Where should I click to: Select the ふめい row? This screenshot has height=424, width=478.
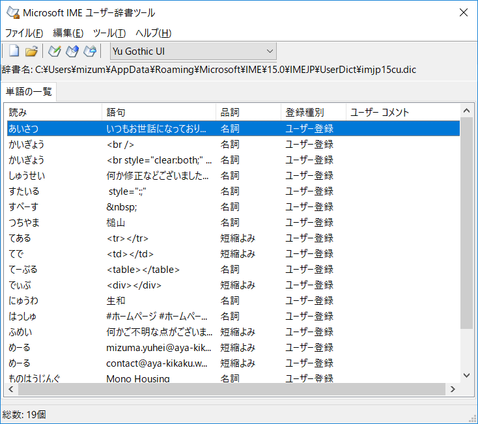click(233, 332)
